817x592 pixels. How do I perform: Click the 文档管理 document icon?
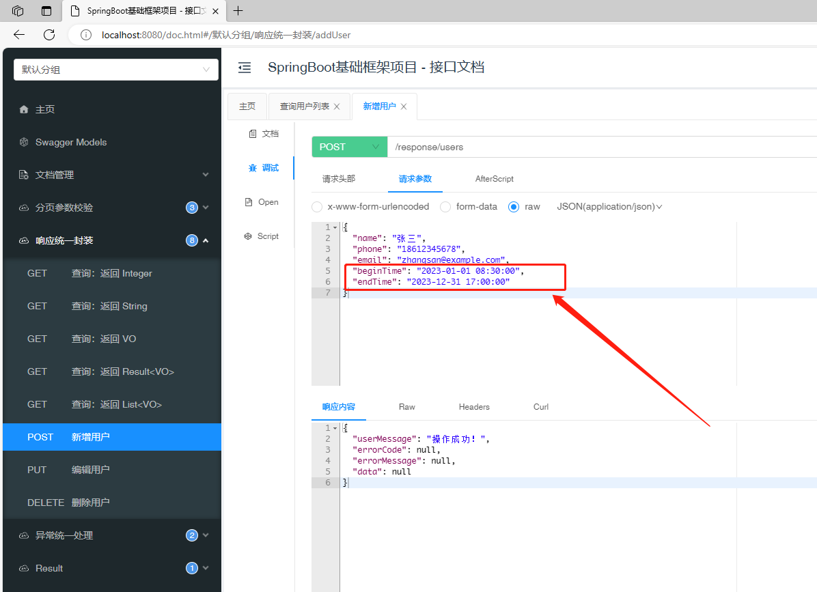click(x=23, y=175)
